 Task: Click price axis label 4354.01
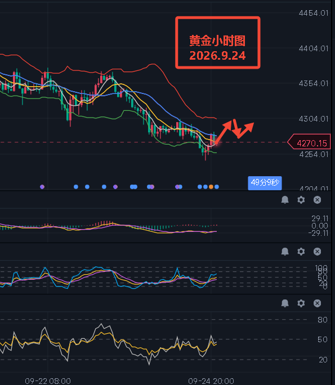[x=314, y=83]
